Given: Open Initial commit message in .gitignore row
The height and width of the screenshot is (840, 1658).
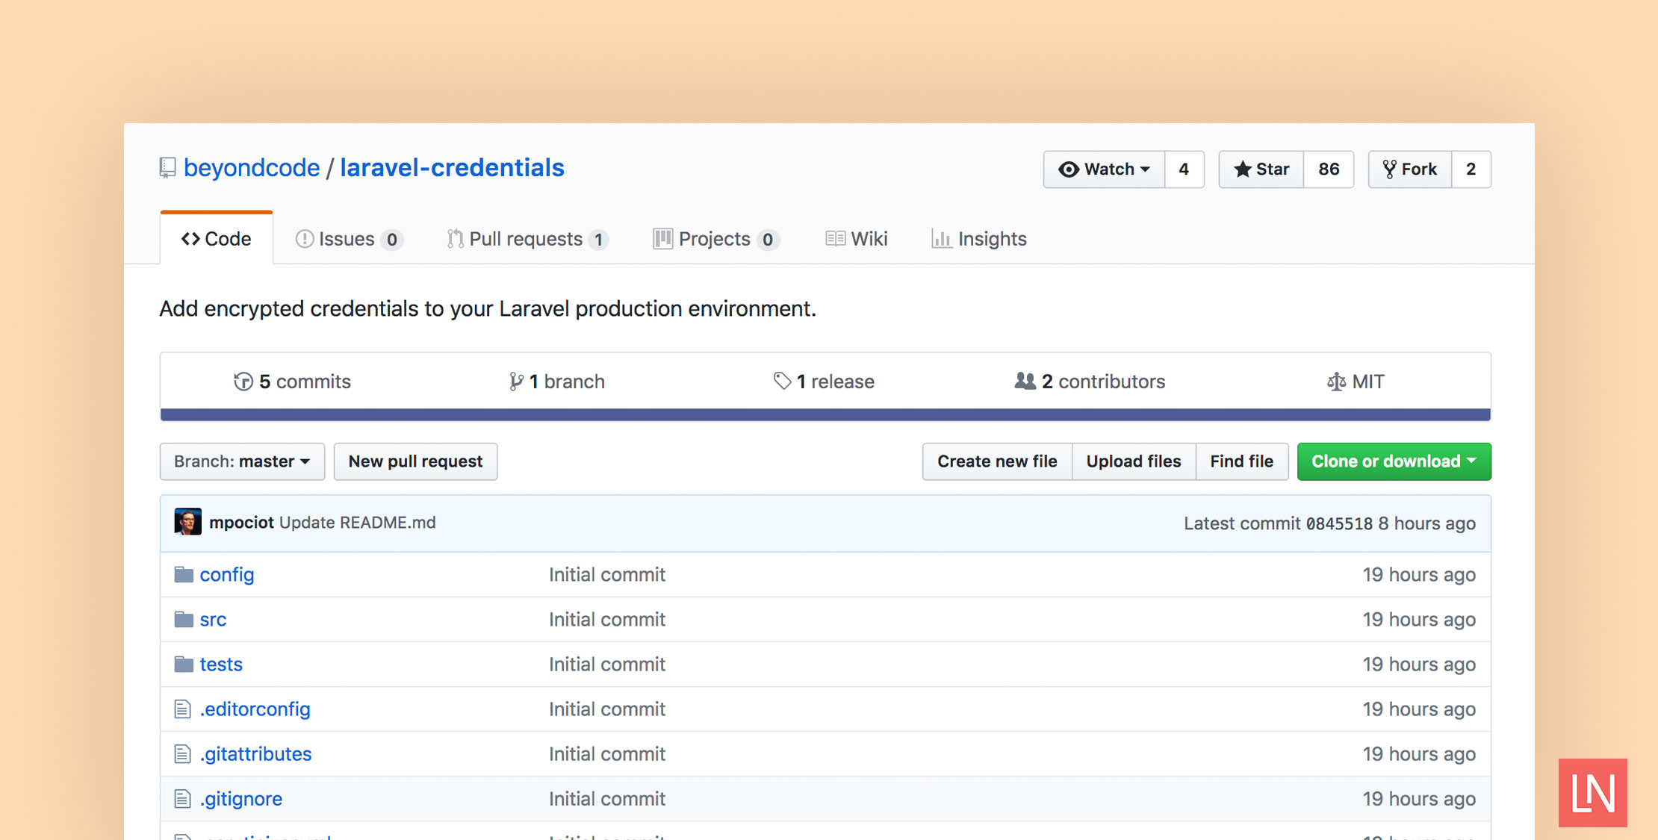Looking at the screenshot, I should (x=607, y=798).
